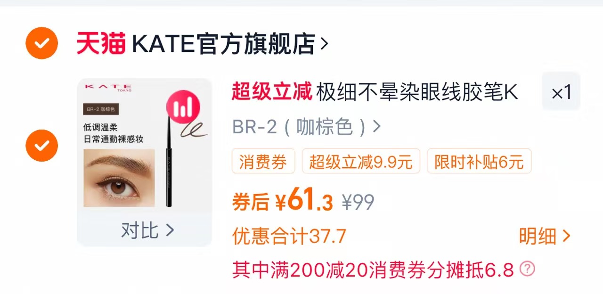603x294 pixels.
Task: Open the 明细 discount details
Action: (545, 236)
